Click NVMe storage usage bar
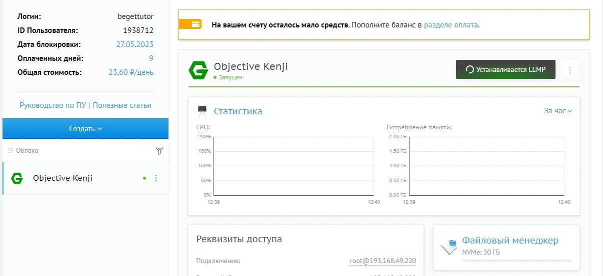Image resolution: width=603 pixels, height=276 pixels. tap(516, 261)
